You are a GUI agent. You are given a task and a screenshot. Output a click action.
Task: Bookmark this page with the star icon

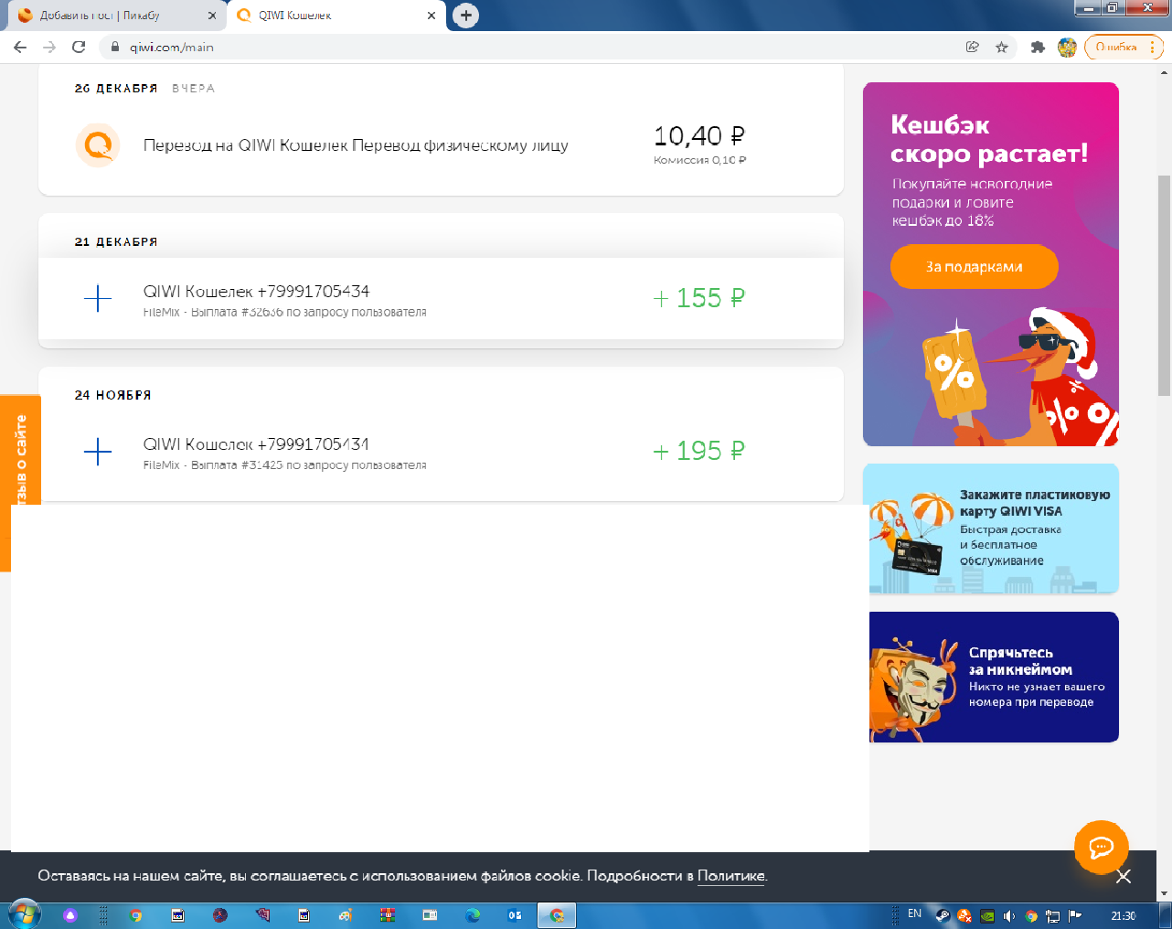click(1002, 47)
